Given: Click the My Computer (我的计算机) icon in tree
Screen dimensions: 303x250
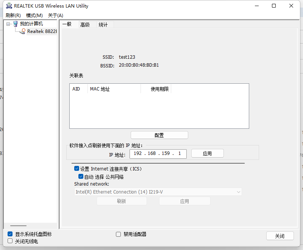Looking at the screenshot, I should tap(16, 24).
